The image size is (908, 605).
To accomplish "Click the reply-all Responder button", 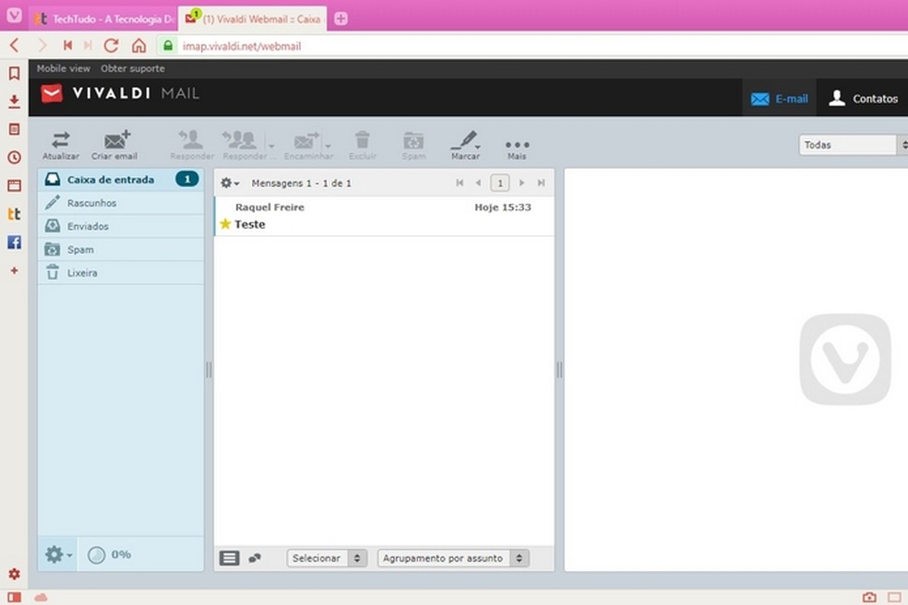I will (243, 146).
